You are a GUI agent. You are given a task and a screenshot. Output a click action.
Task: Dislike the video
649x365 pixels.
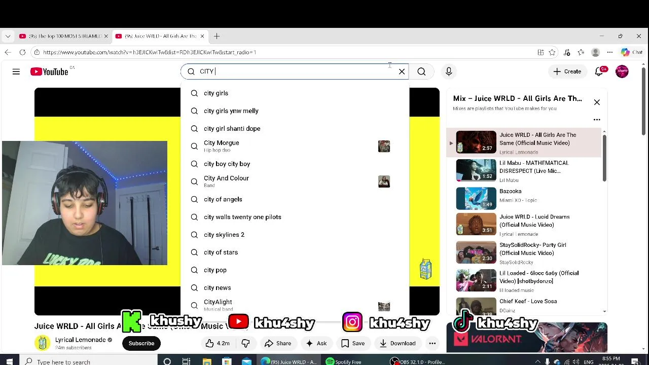coord(245,343)
